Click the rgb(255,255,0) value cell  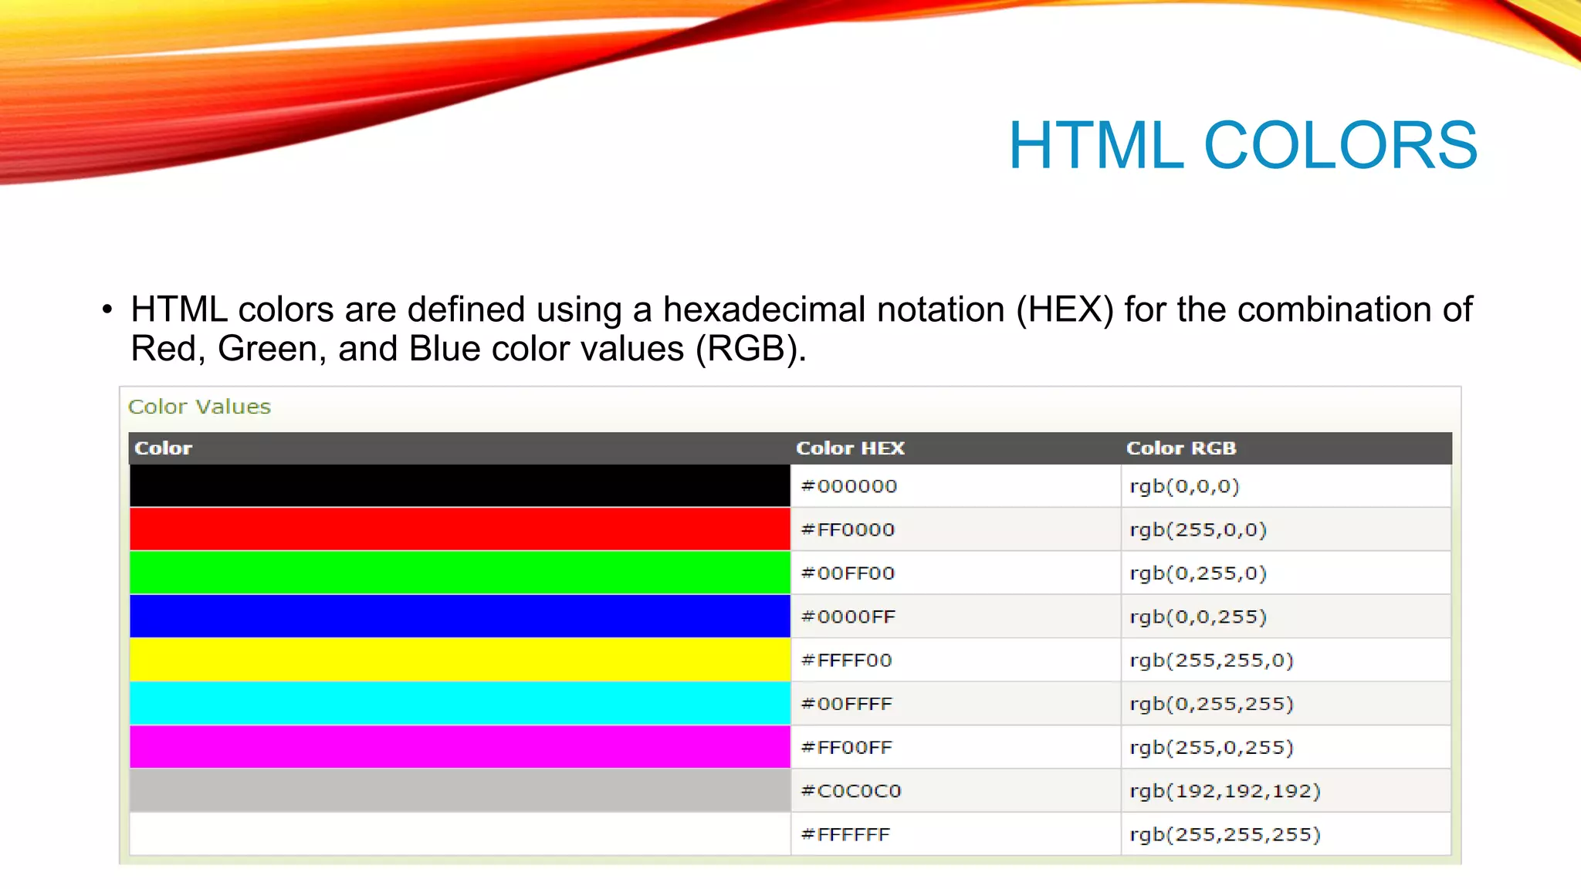[x=1210, y=661]
